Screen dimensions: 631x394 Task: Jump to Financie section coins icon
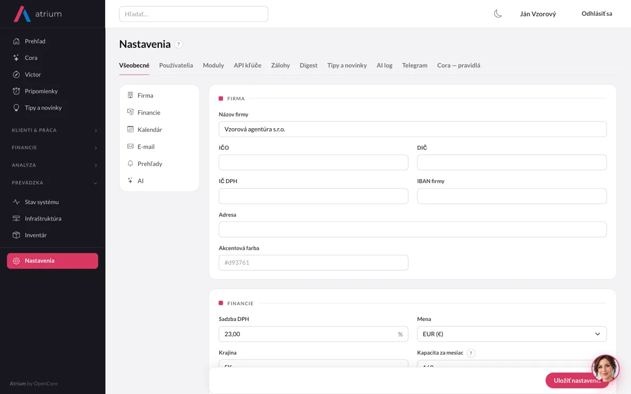(x=130, y=112)
